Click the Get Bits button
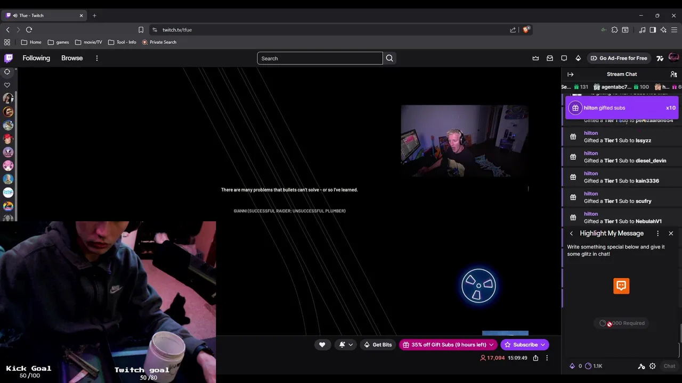The height and width of the screenshot is (383, 682). tap(377, 345)
